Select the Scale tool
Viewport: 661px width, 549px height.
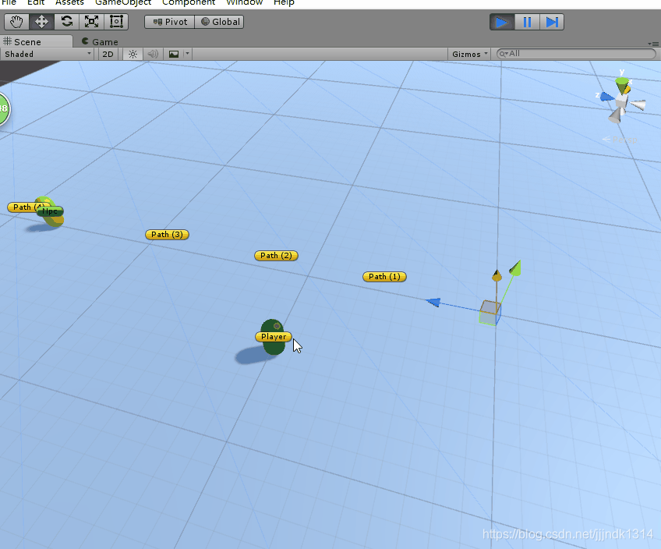coord(91,22)
